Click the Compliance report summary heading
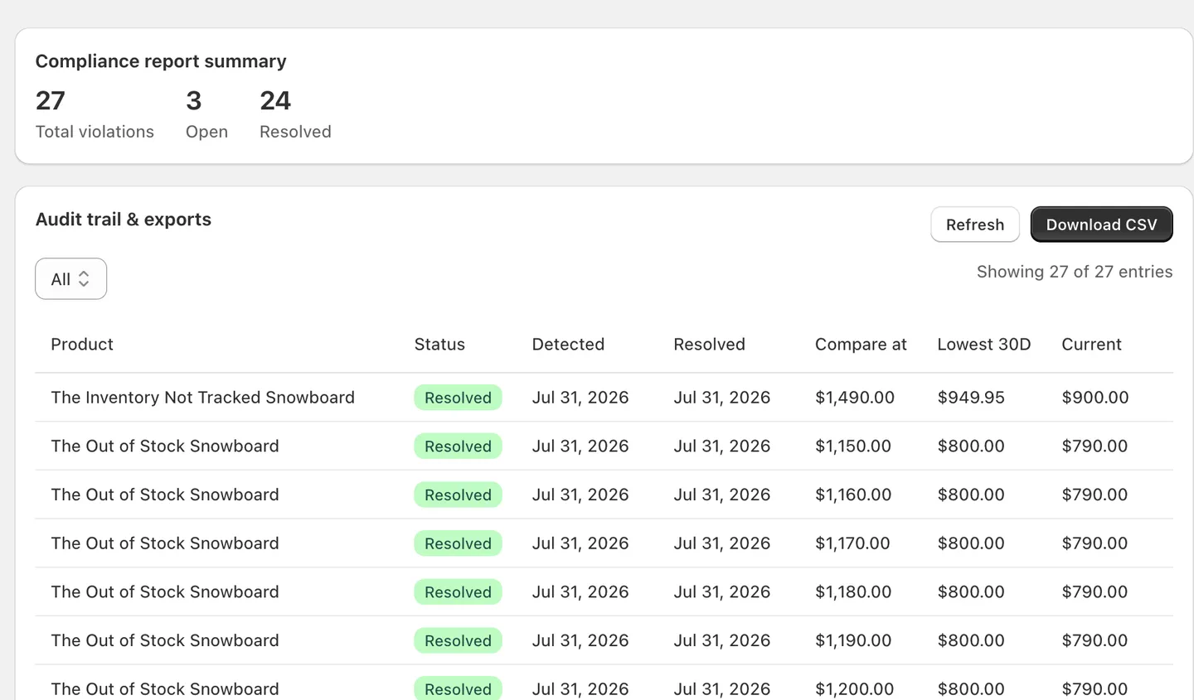Screen dimensions: 1194x700 (161, 61)
